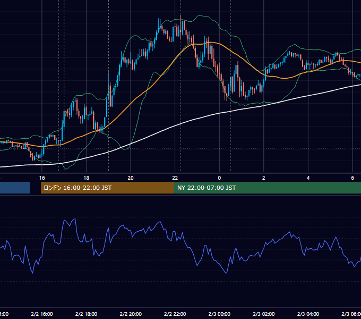Click the 2/3 00:00 date label

tap(219, 314)
